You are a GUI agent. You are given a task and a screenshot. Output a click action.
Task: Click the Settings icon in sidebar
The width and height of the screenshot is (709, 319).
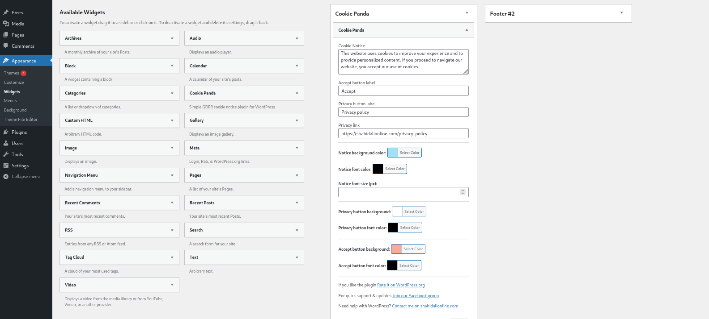pyautogui.click(x=6, y=166)
